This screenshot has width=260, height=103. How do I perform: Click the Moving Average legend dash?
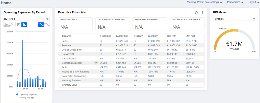click(17, 98)
